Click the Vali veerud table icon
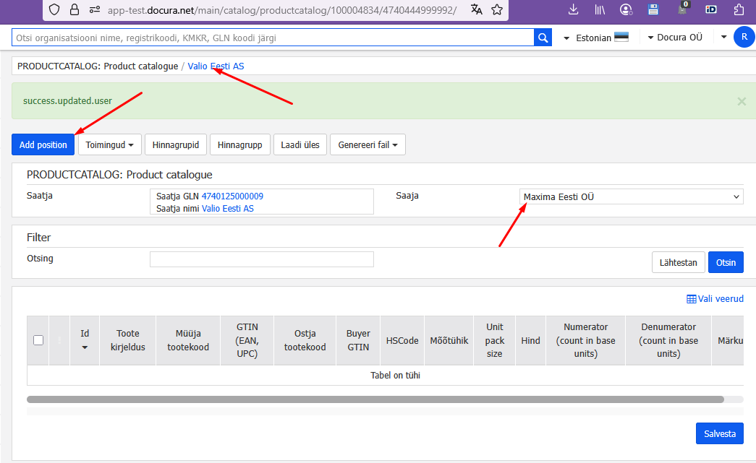The image size is (756, 463). tap(691, 299)
